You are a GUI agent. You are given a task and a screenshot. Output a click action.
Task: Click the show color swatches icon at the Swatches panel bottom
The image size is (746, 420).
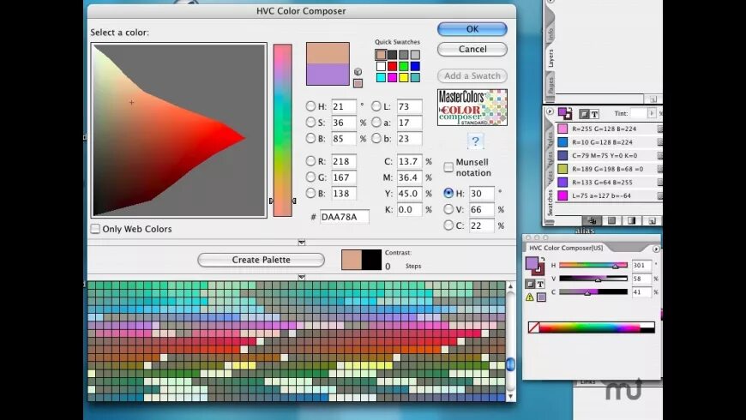[612, 220]
